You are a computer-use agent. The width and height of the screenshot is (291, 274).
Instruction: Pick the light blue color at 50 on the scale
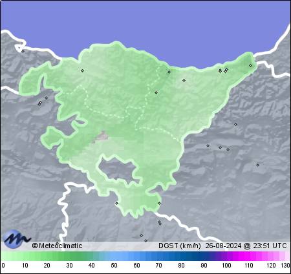coord(114,257)
